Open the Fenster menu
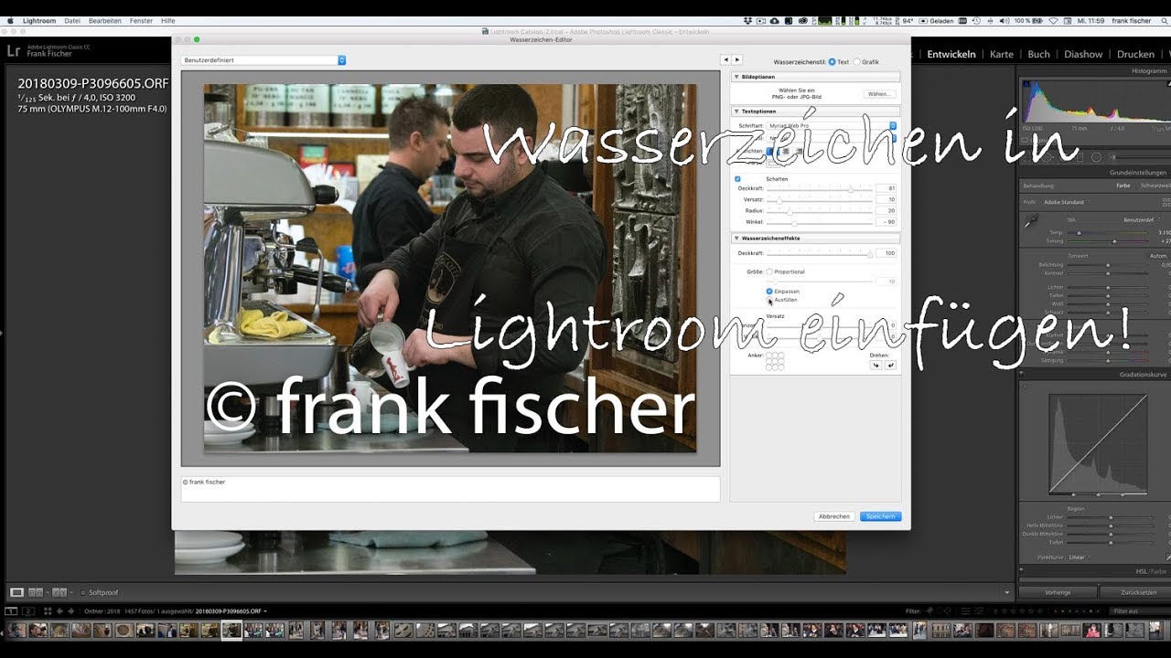 [x=141, y=20]
